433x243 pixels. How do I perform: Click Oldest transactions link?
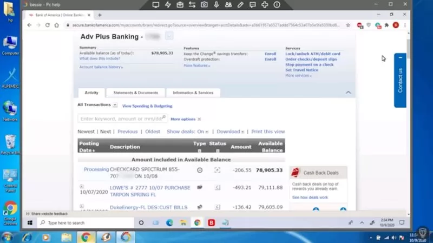click(x=153, y=132)
